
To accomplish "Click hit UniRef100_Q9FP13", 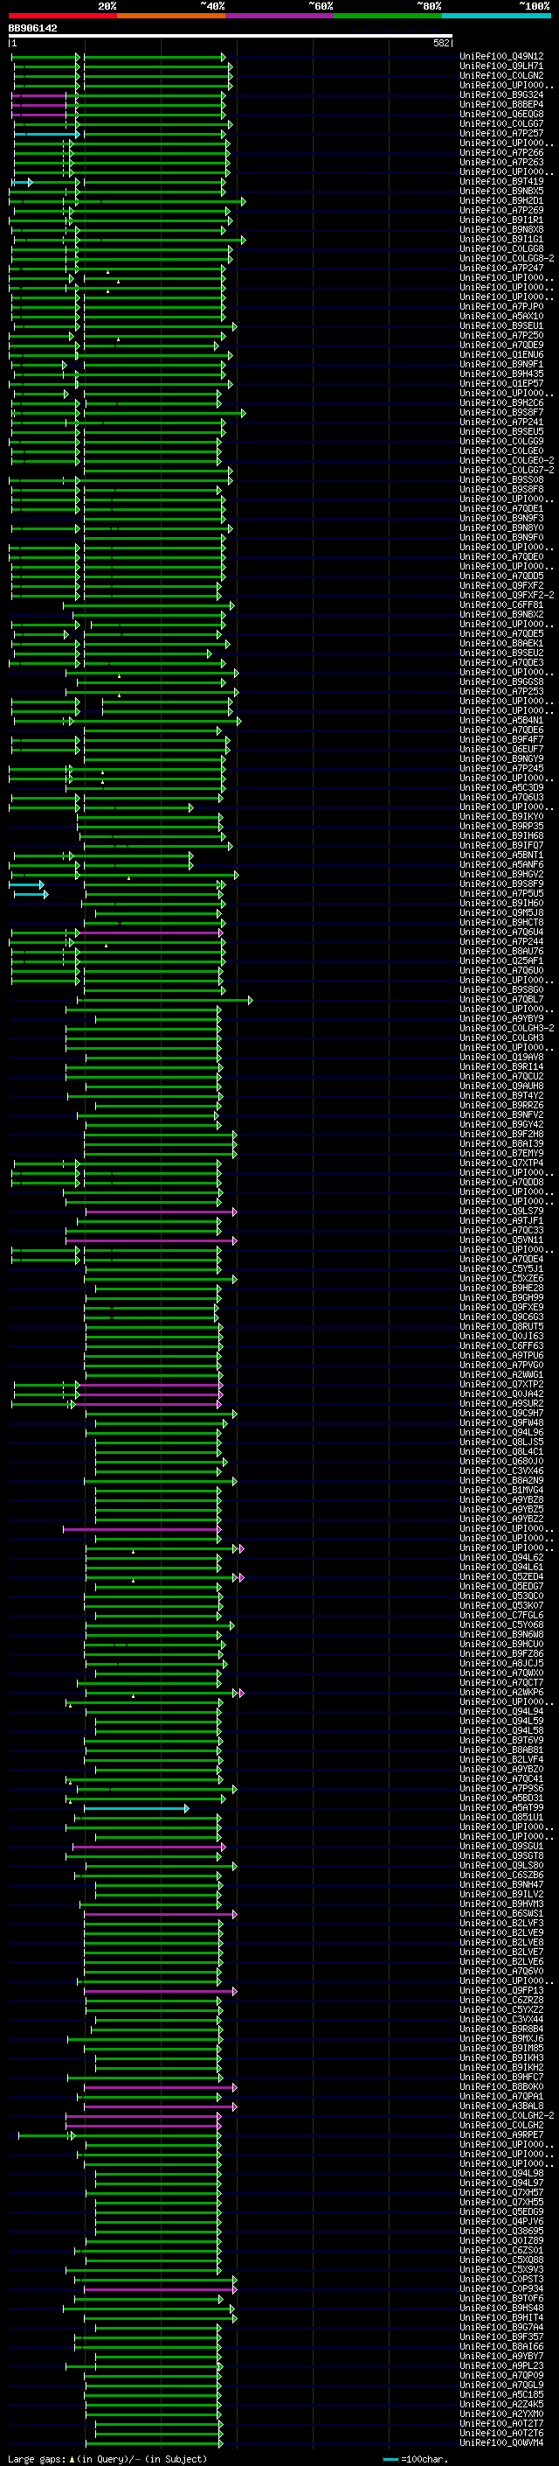I will point(501,1991).
